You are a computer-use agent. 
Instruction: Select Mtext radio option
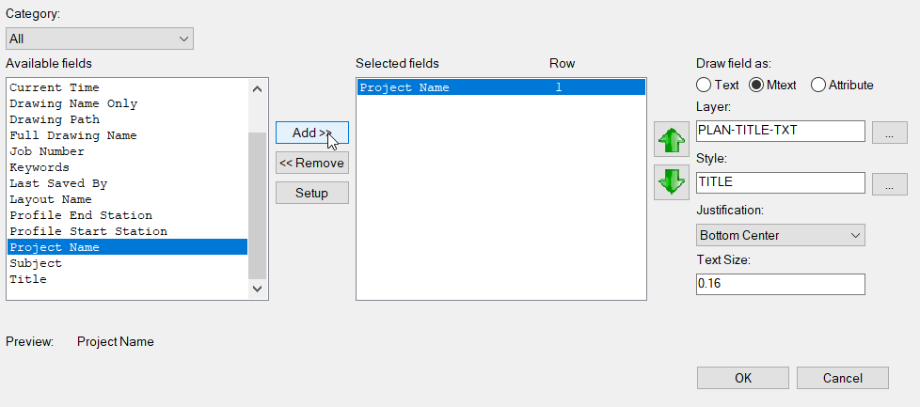coord(772,85)
